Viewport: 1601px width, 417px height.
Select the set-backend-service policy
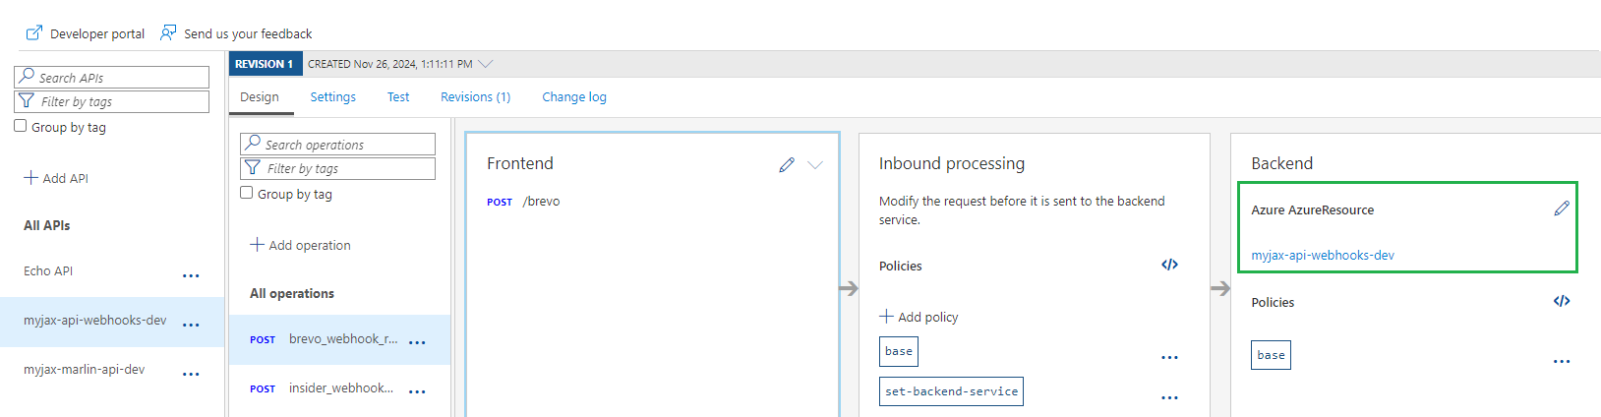(x=951, y=391)
